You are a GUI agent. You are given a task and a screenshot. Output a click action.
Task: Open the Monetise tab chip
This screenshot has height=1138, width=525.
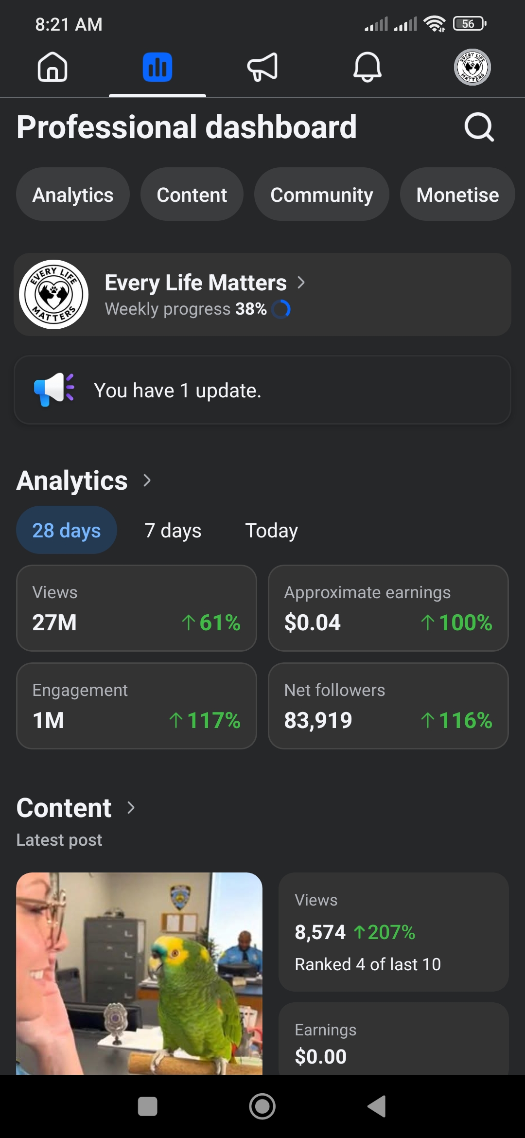pos(457,195)
